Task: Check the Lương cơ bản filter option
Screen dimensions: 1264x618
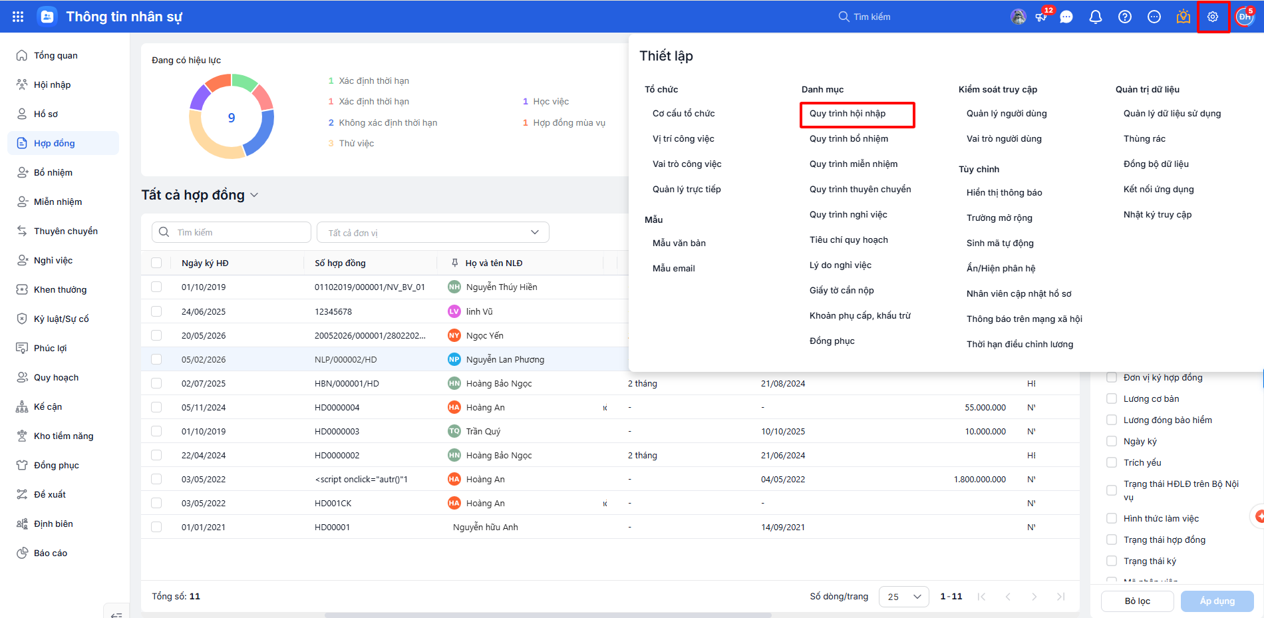Action: 1112,398
